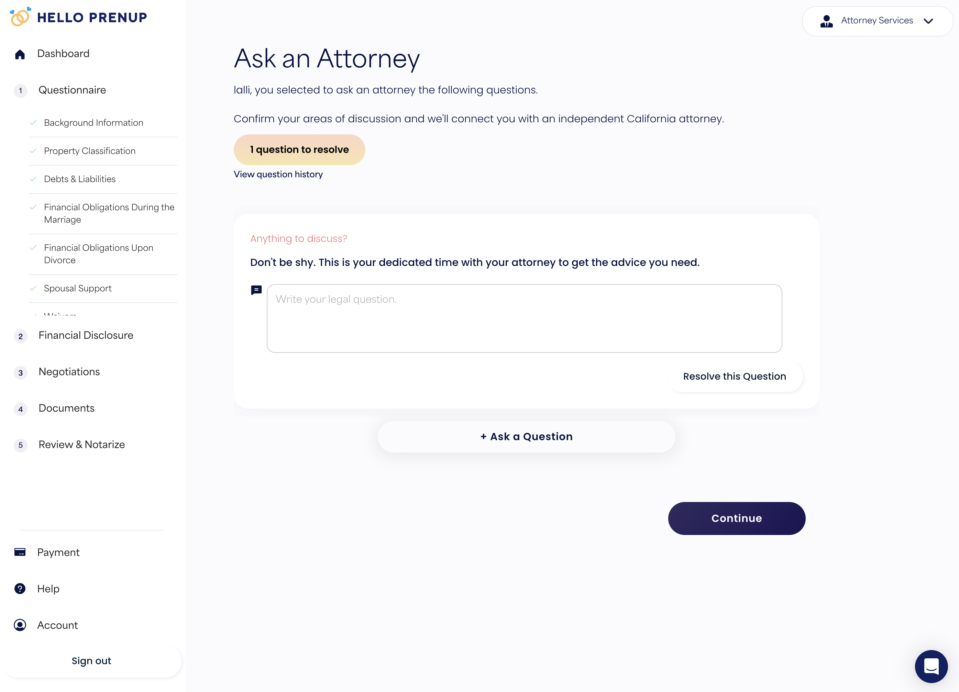Image resolution: width=959 pixels, height=692 pixels.
Task: Go to Spousal Support section
Action: tap(78, 288)
